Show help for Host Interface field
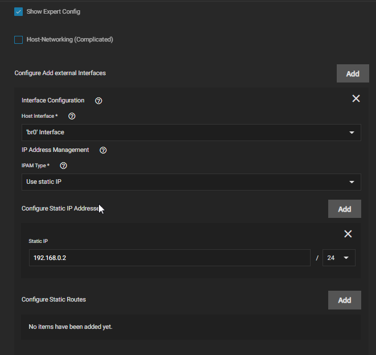This screenshot has width=376, height=355. tap(72, 116)
